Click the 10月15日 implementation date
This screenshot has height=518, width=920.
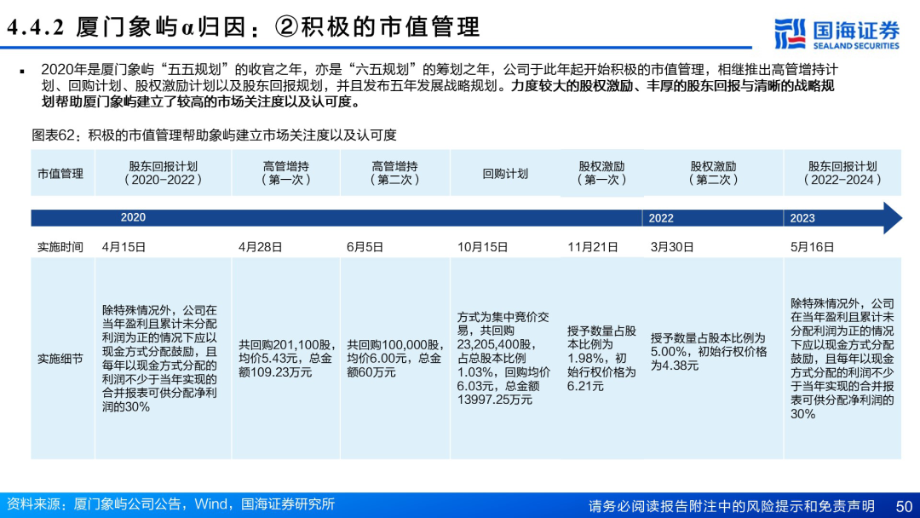(x=482, y=247)
